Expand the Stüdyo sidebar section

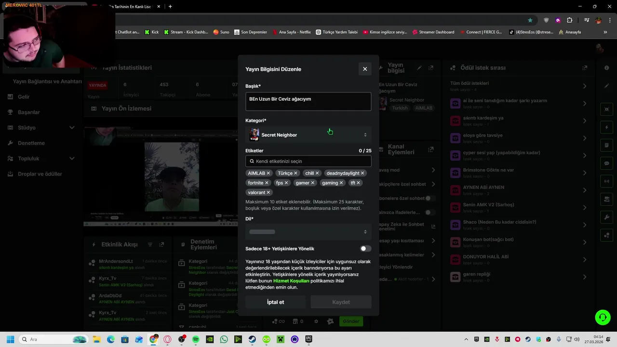click(41, 128)
